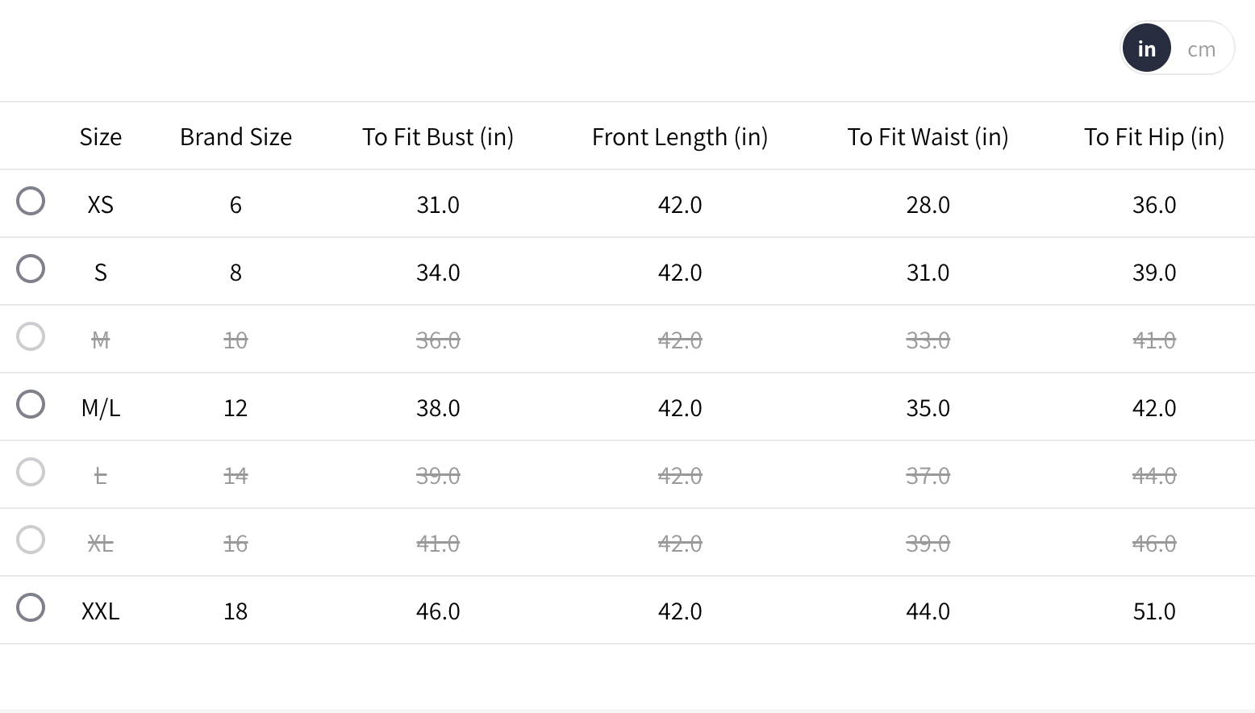This screenshot has width=1255, height=713.
Task: Click the Front Length (in) header
Action: 680,137
